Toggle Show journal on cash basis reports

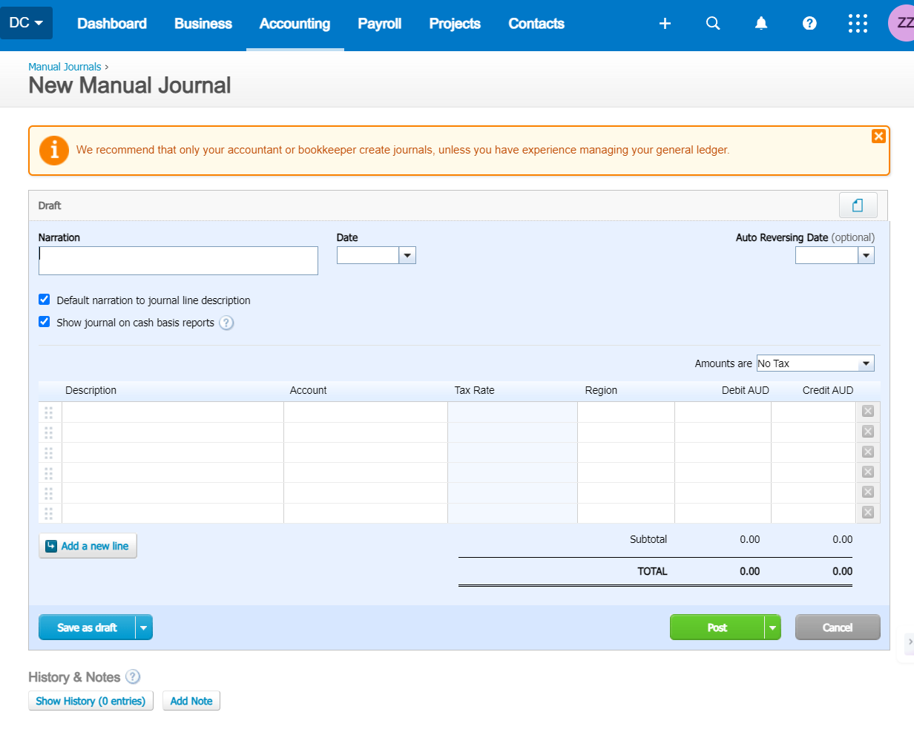pyautogui.click(x=45, y=322)
